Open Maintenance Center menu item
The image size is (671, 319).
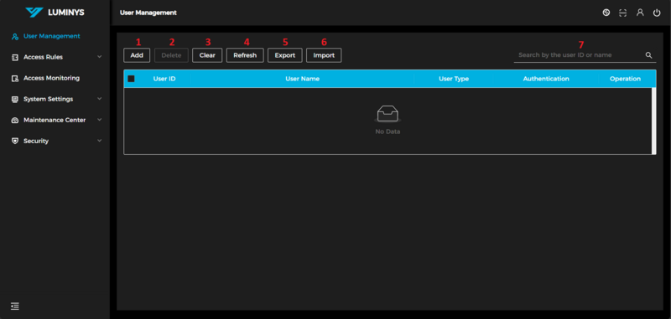[x=55, y=120]
